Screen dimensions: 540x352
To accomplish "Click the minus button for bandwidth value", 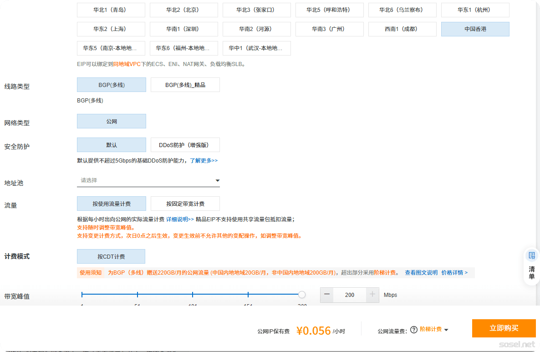I will click(x=326, y=295).
